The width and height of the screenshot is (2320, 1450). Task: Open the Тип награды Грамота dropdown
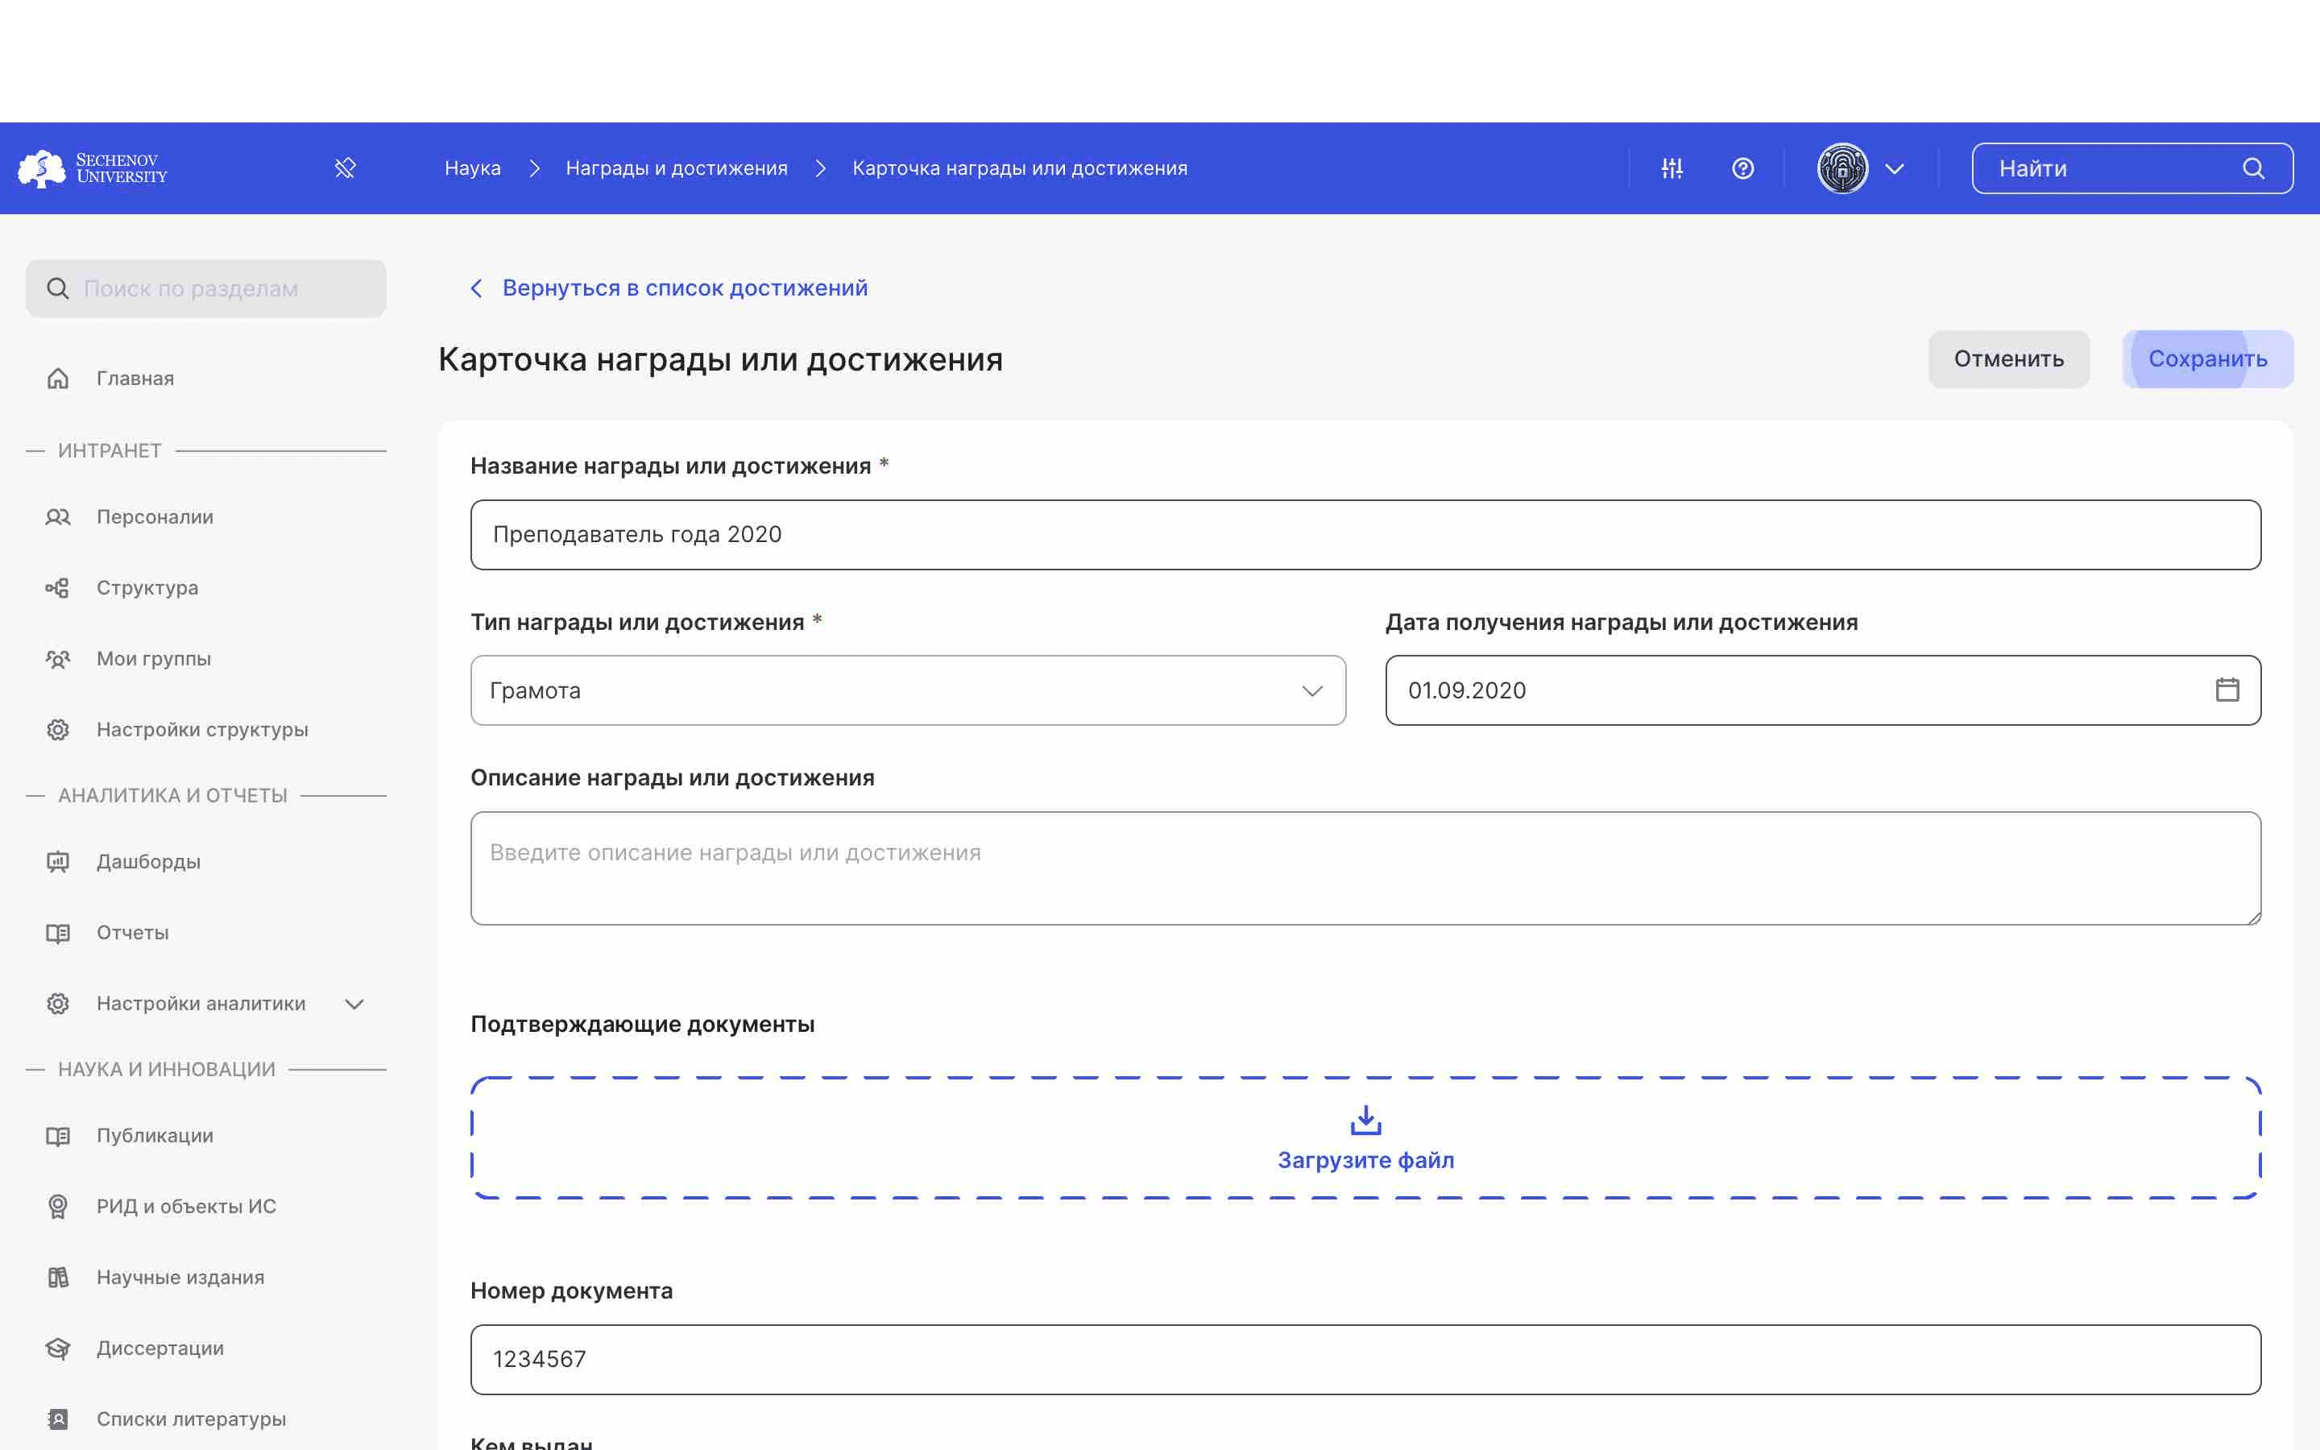click(908, 690)
